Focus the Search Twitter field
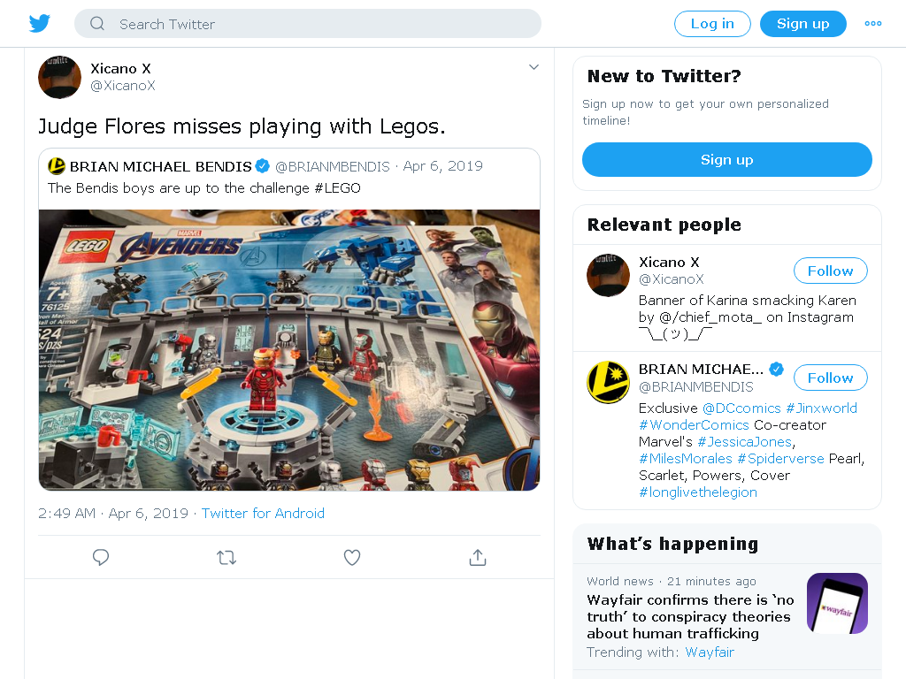Screen dimensions: 906x679 pos(307,24)
